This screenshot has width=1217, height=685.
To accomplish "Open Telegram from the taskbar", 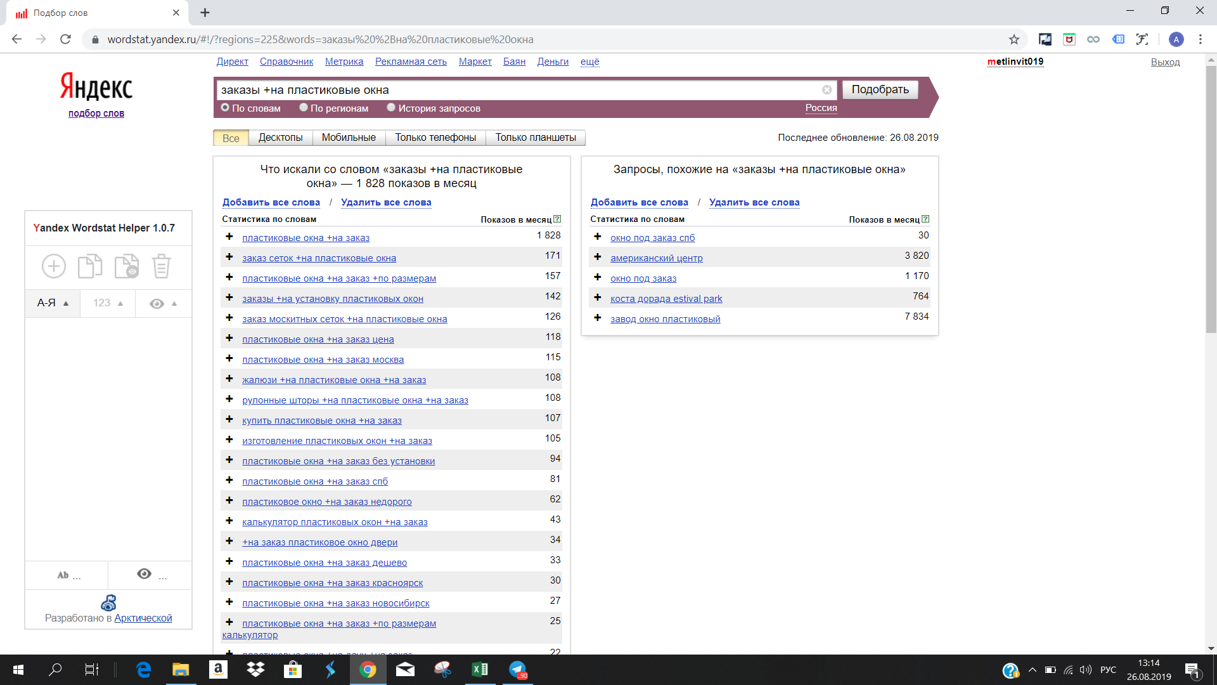I will [x=518, y=669].
